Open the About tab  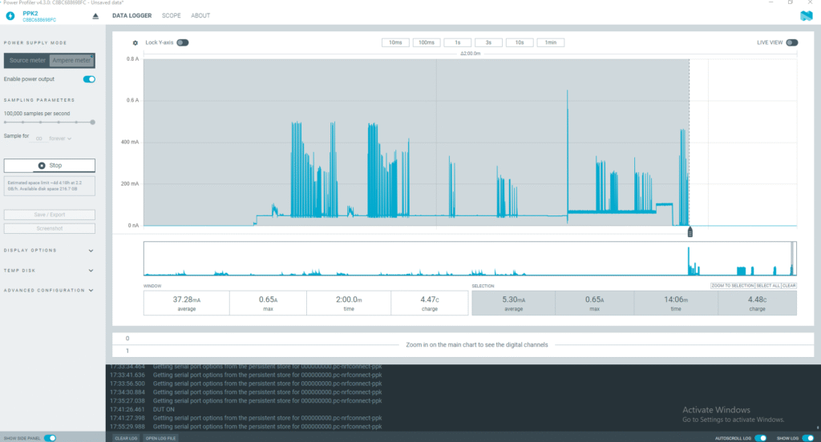pos(200,16)
